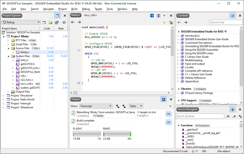Open the Build menu
This screenshot has height=154, width=244.
point(74,9)
